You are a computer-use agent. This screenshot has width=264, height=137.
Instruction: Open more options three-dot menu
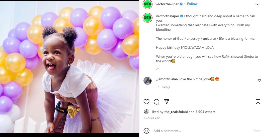(257, 4)
